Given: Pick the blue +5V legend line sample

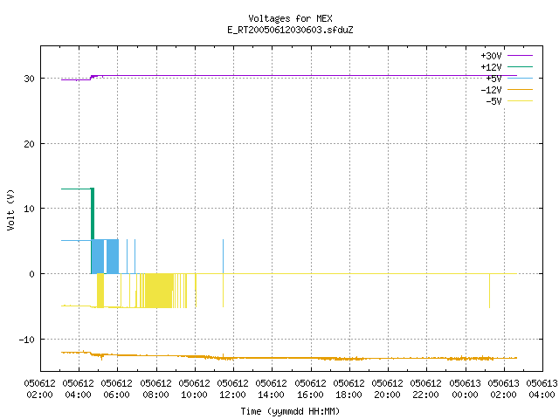Looking at the screenshot, I should (x=520, y=78).
